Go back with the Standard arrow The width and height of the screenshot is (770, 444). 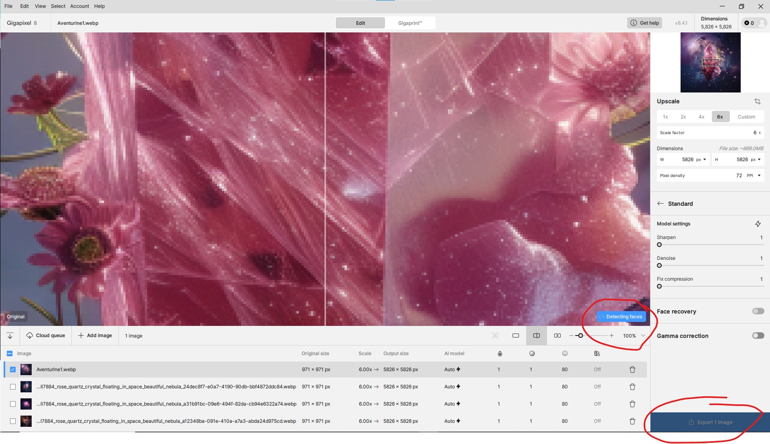(x=660, y=204)
